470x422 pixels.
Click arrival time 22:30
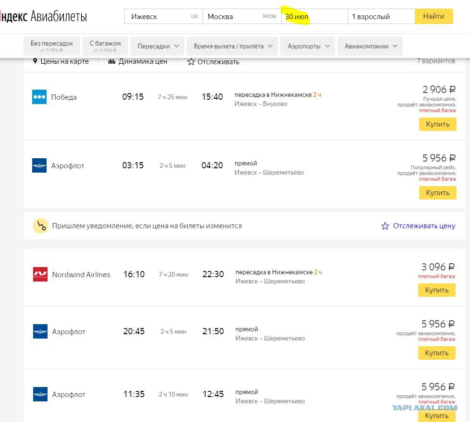click(213, 274)
